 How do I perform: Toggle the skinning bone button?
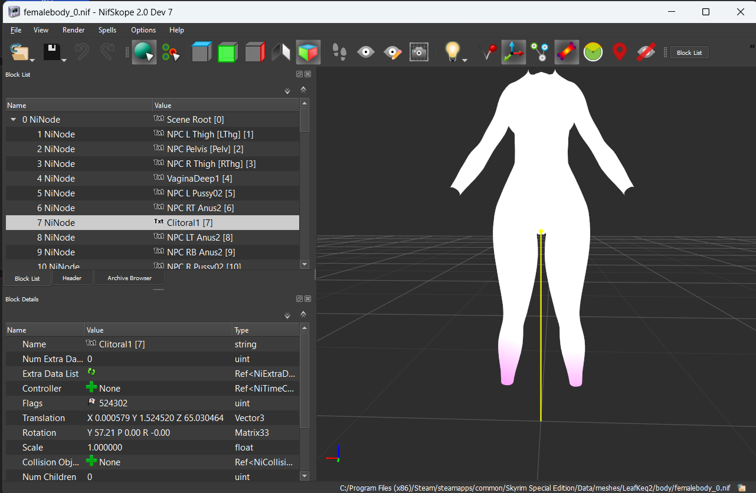[x=567, y=52]
